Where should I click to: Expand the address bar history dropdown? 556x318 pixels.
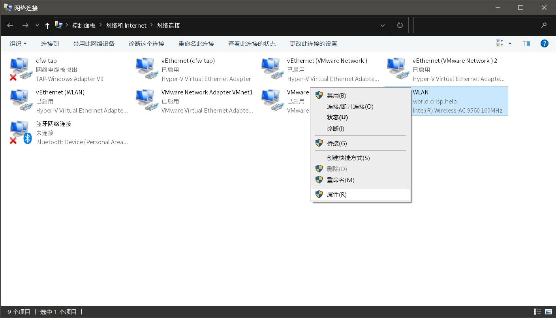382,25
